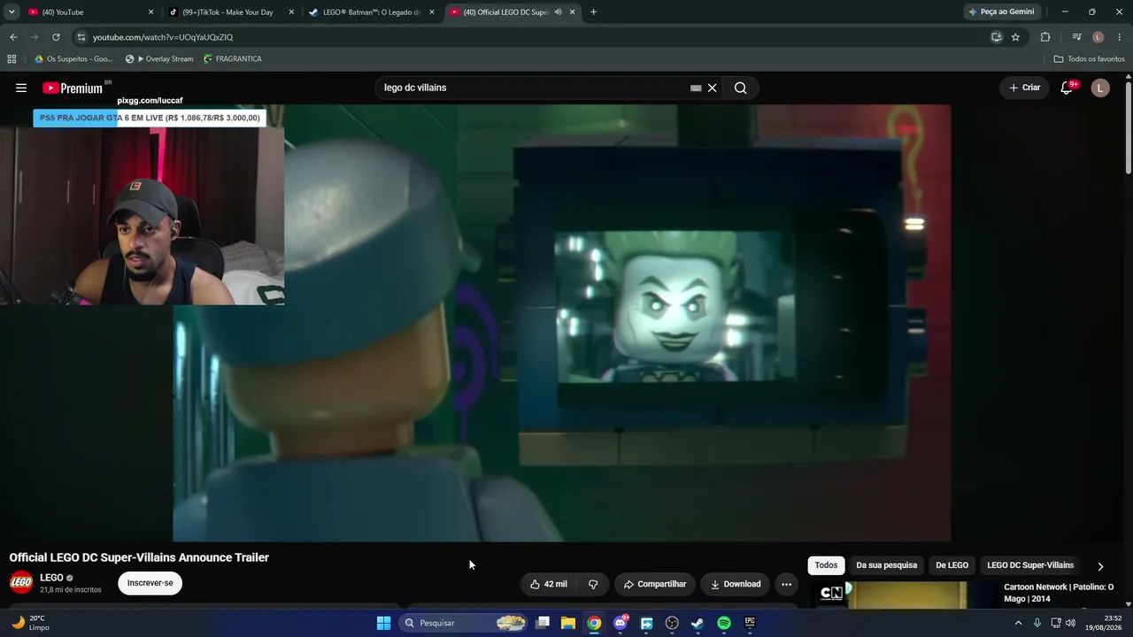Screen dimensions: 1133x637
Task: Switch to the TikTok - Make Your Day tab
Action: 231,12
